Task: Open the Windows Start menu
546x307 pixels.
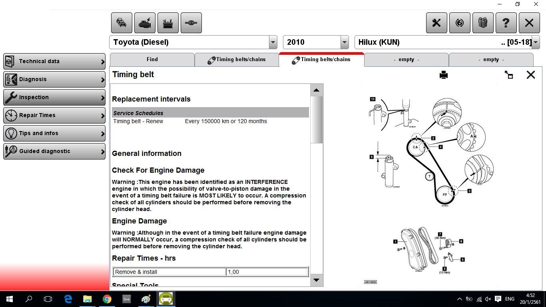Action: [10, 299]
